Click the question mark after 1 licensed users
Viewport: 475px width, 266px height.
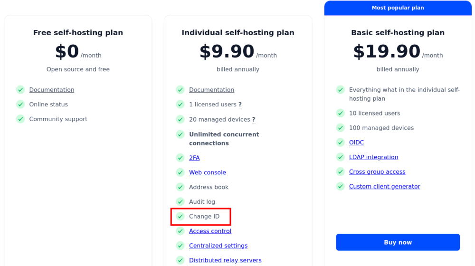pyautogui.click(x=240, y=104)
